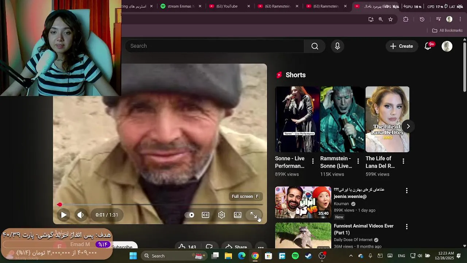The width and height of the screenshot is (467, 263).
Task: Open Steam from the taskbar
Action: pos(309,256)
